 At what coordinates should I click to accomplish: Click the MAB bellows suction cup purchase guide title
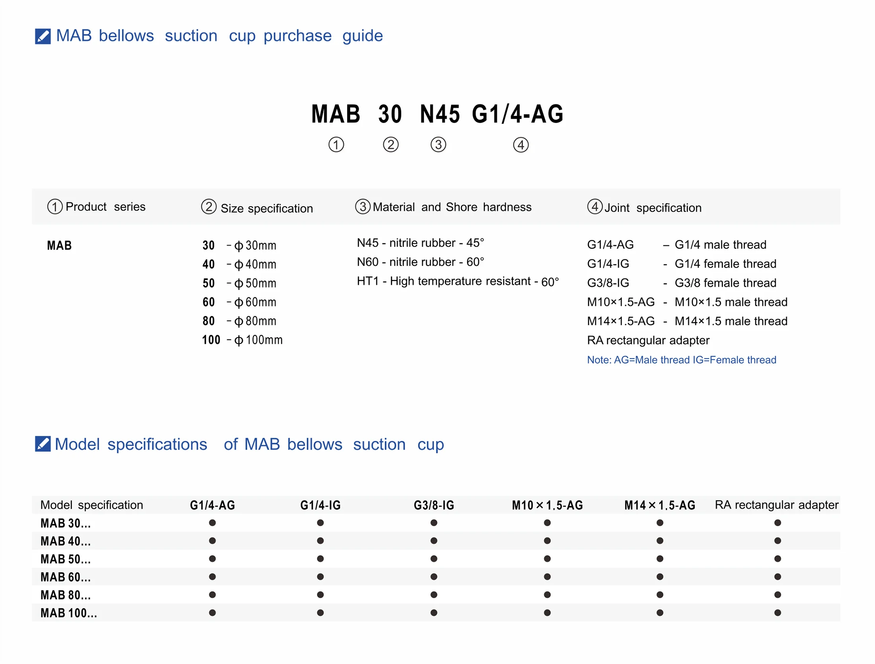[219, 36]
